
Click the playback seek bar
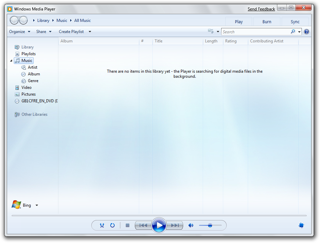[159, 216]
